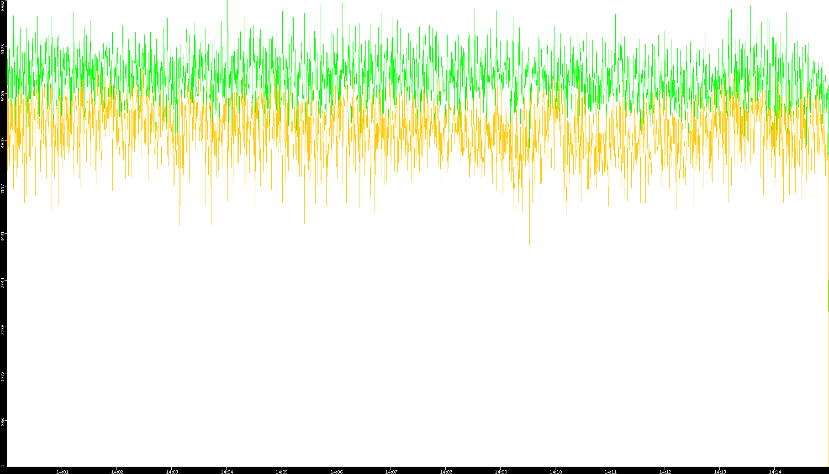Click the 686 value on the vertical axis

(x=3, y=422)
